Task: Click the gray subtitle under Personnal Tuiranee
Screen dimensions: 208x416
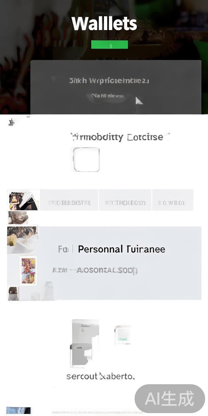Action: (x=95, y=270)
